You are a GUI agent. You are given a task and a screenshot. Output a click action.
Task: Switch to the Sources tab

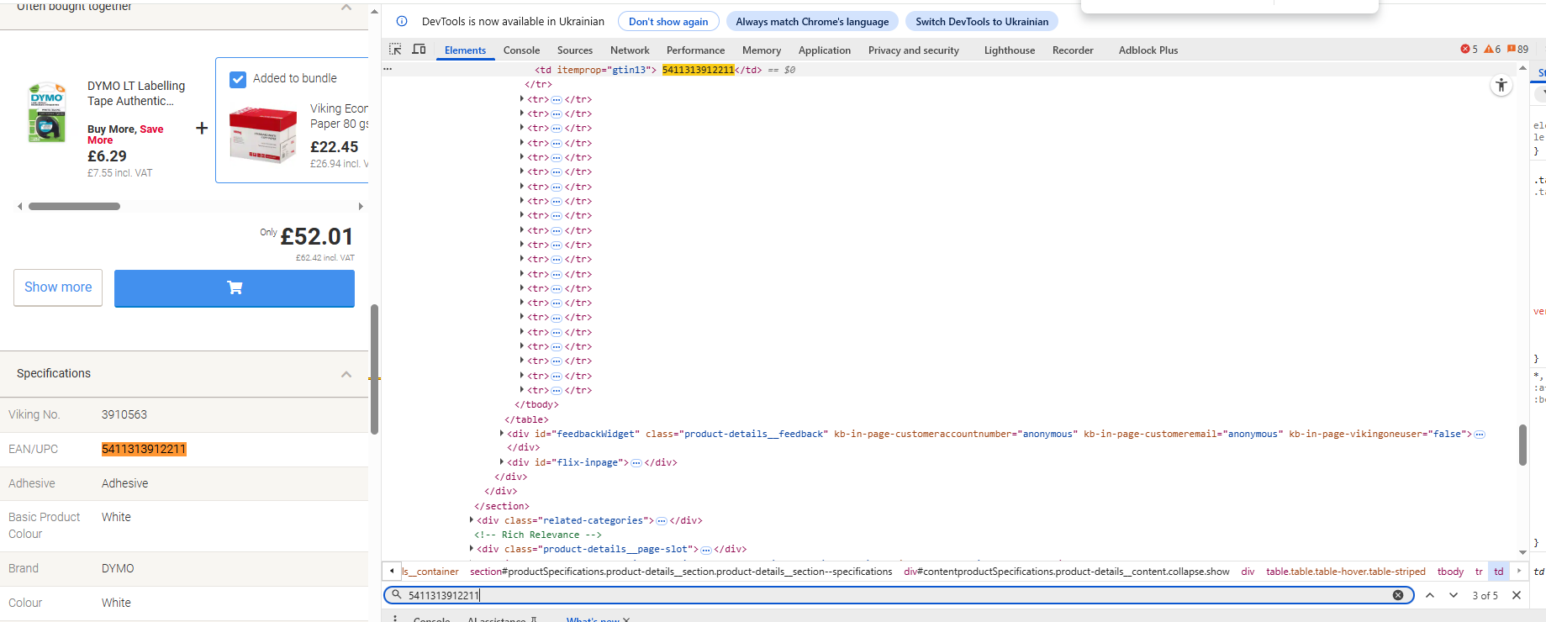coord(575,50)
